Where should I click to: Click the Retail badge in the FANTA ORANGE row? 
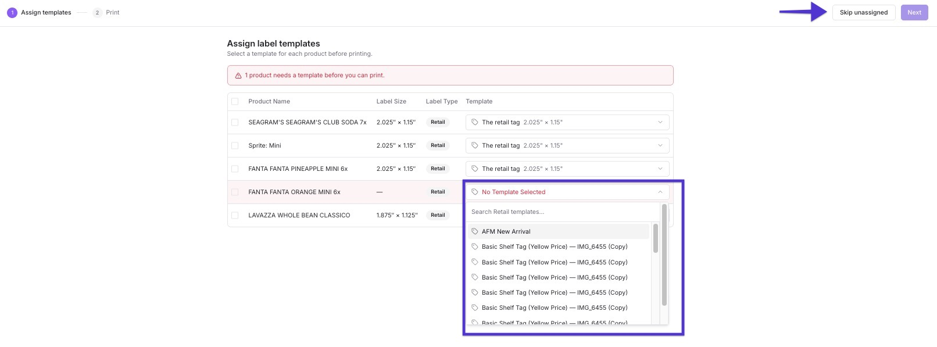pyautogui.click(x=438, y=192)
